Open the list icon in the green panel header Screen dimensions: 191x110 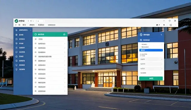coord(36,34)
